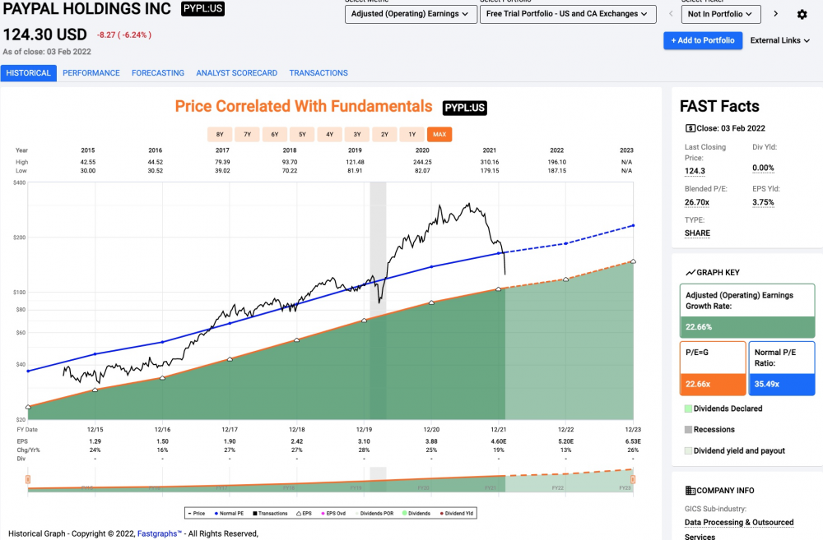Click blue Normal P/E Ratio 35.49x box
The image size is (823, 540).
[x=782, y=384]
